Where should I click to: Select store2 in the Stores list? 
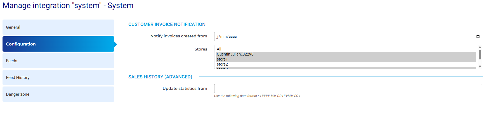pos(346,64)
